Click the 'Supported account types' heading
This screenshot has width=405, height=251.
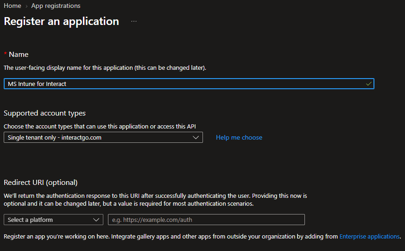44,113
